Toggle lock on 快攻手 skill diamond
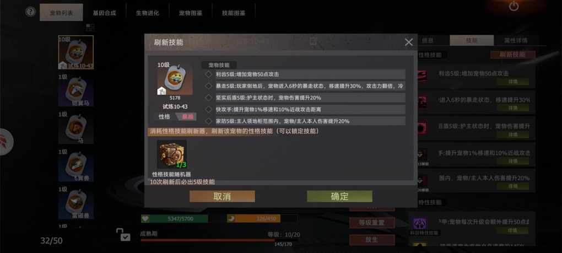 [209, 109]
